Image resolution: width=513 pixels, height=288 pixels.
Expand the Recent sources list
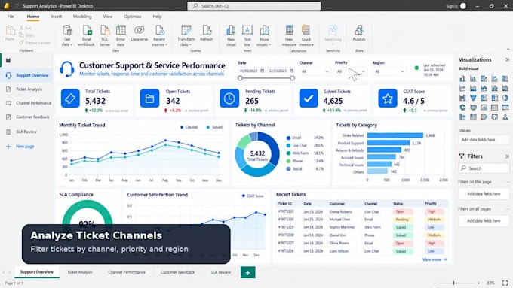pyautogui.click(x=159, y=35)
